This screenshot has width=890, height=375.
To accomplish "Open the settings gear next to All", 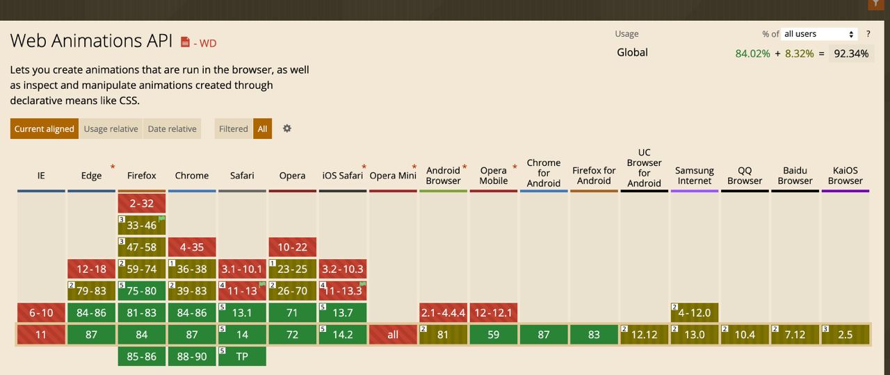I will click(286, 128).
